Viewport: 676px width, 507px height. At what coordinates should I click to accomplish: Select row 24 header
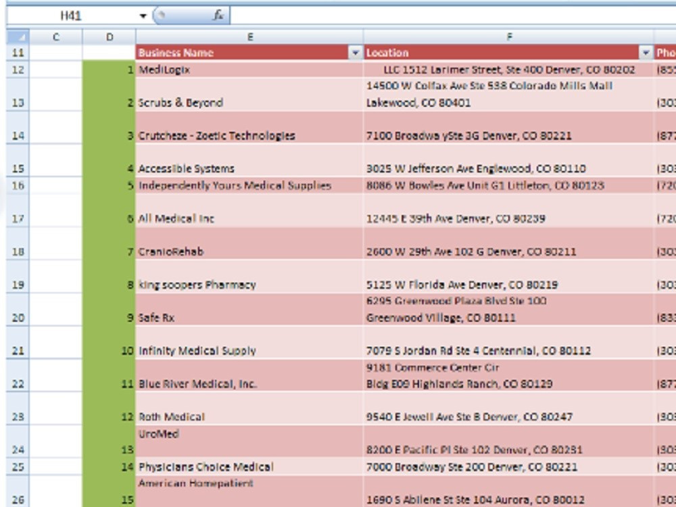click(18, 441)
